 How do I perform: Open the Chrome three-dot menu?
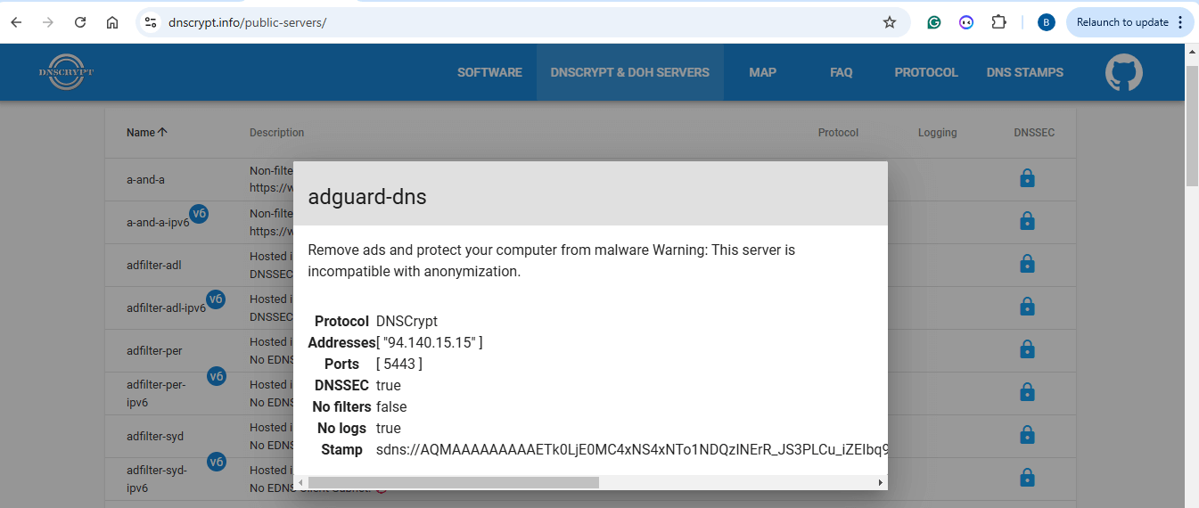(x=1182, y=22)
